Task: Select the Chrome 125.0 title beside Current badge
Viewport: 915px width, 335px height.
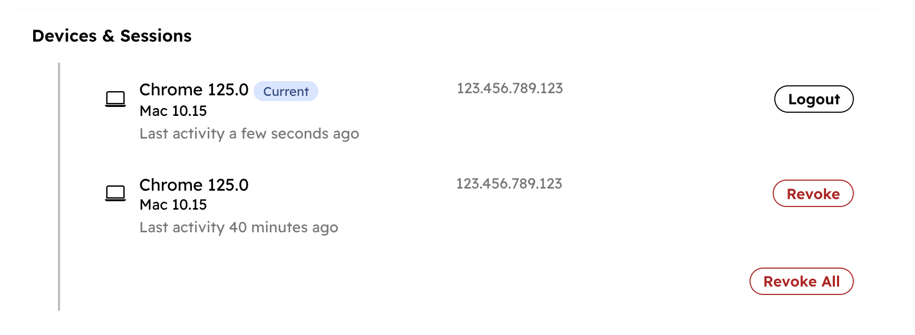Action: [x=193, y=90]
